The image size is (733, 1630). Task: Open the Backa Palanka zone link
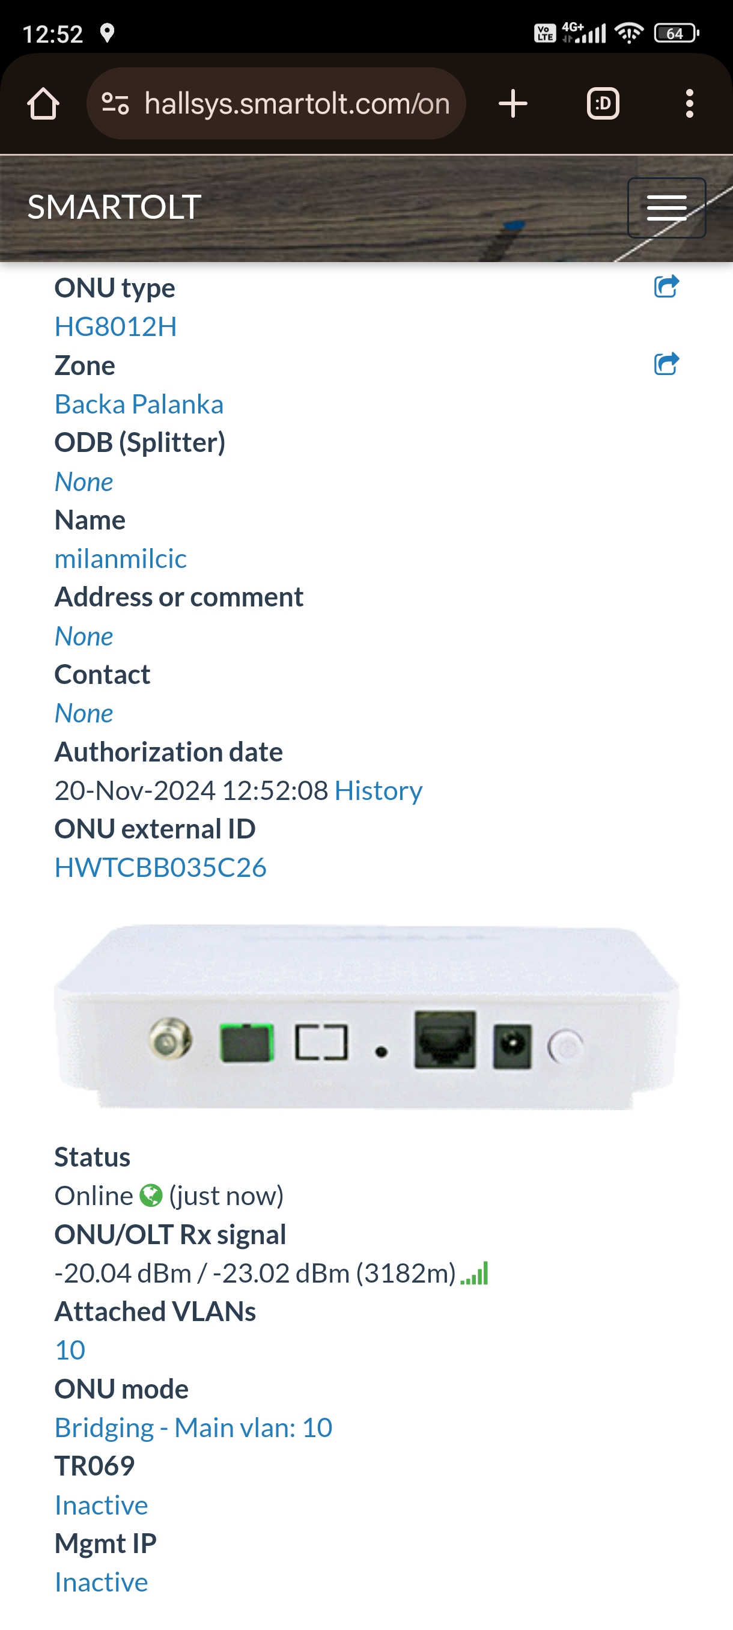[x=139, y=404]
